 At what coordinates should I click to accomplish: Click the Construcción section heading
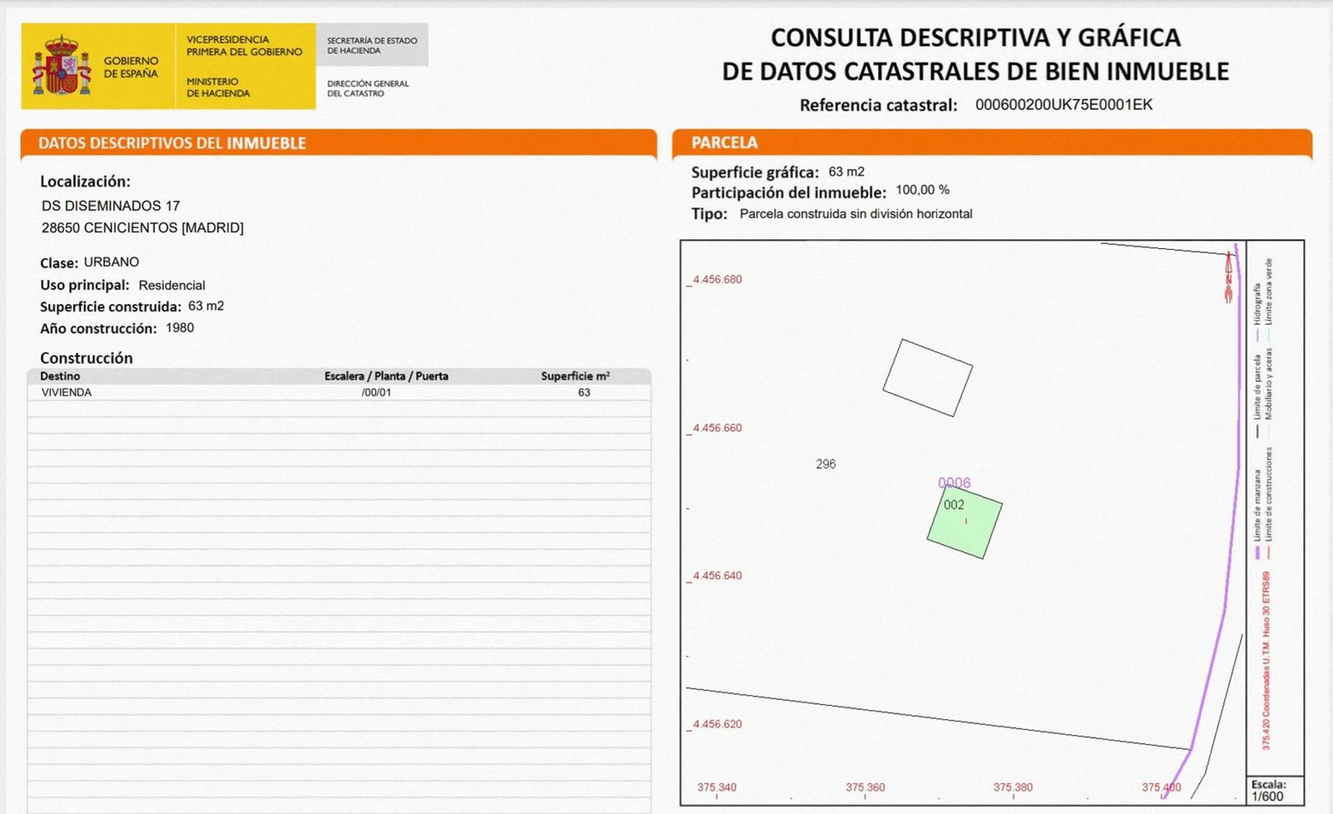point(86,358)
